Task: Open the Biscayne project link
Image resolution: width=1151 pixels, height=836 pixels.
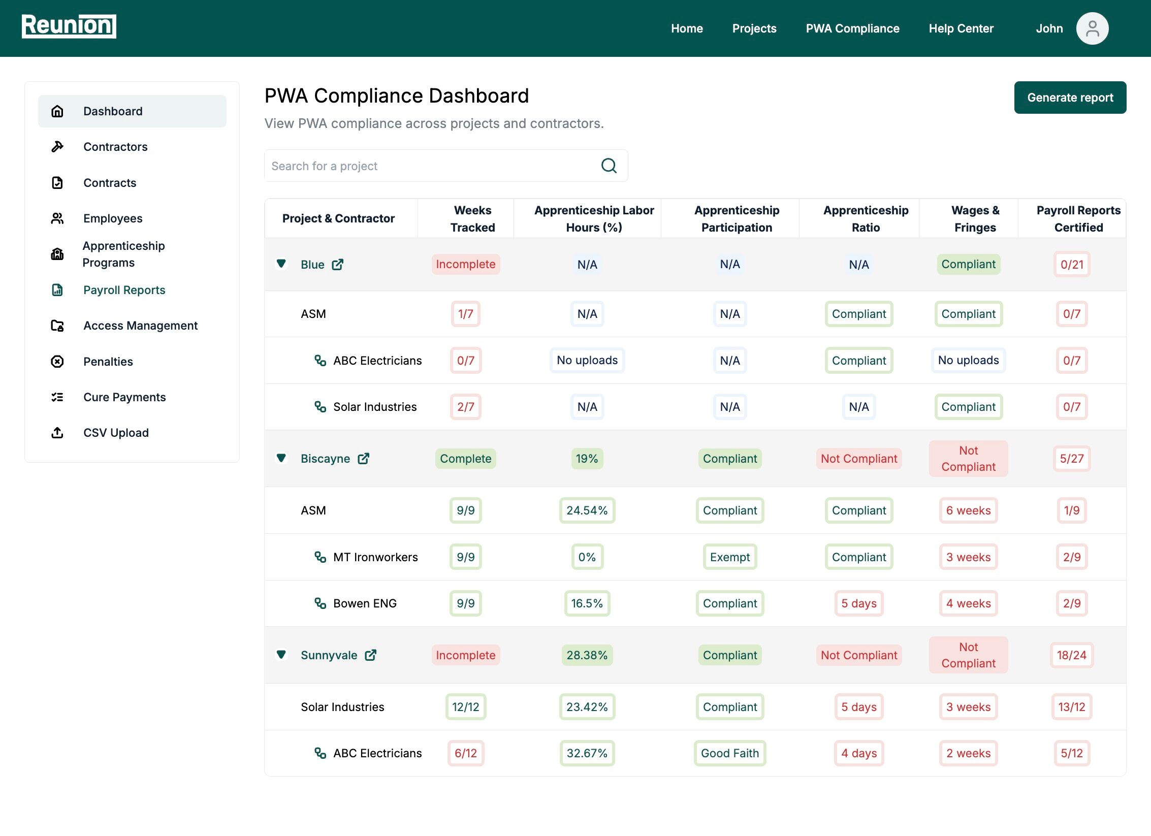Action: [325, 459]
